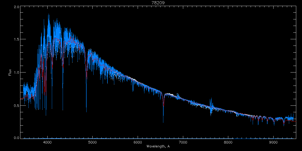Select the Flux y-axis label
This screenshot has width=302, height=151.
(x=10, y=72)
